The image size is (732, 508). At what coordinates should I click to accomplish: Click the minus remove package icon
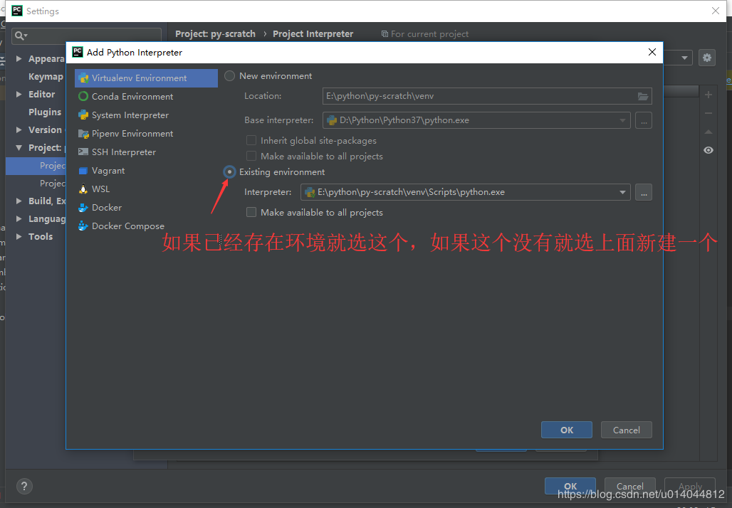coord(709,113)
